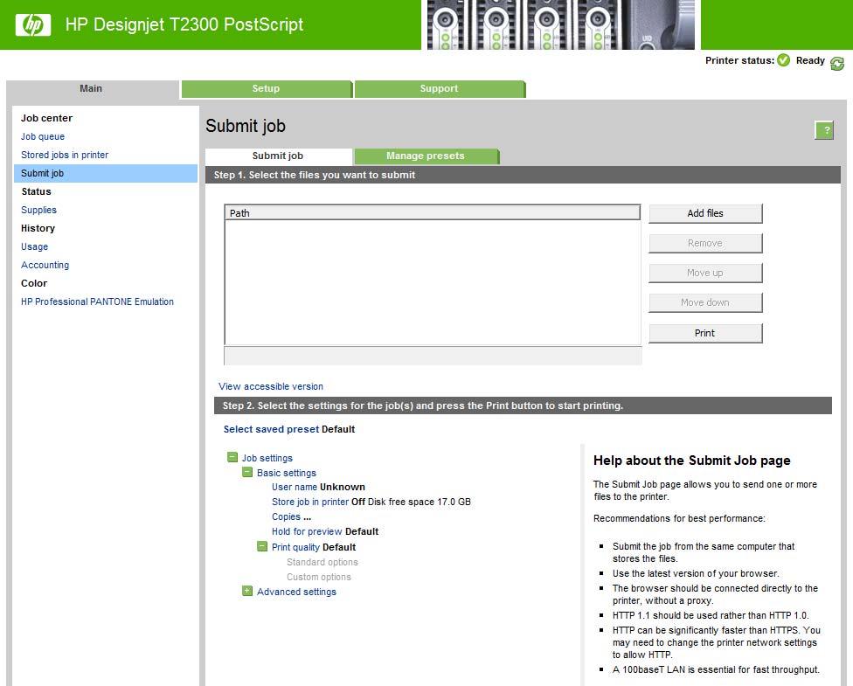This screenshot has width=853, height=686.
Task: Open HP Professional PANTONE Emulation
Action: pyautogui.click(x=97, y=301)
